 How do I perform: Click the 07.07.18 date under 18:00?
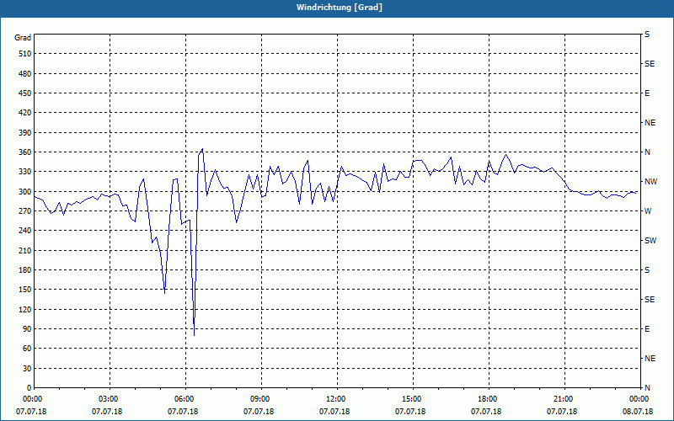486,412
